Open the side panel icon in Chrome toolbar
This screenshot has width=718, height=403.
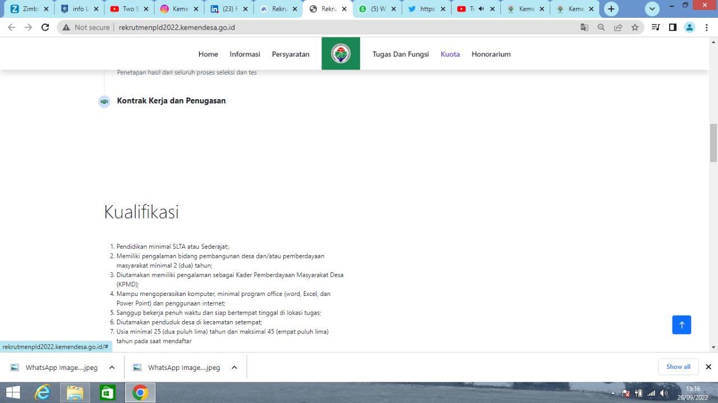coord(673,27)
